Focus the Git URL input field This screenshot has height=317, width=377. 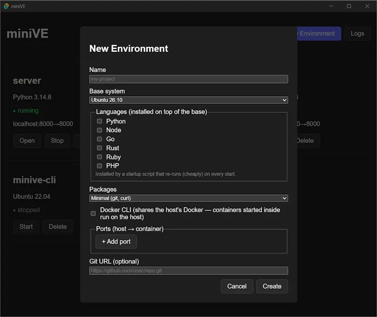tap(188, 271)
